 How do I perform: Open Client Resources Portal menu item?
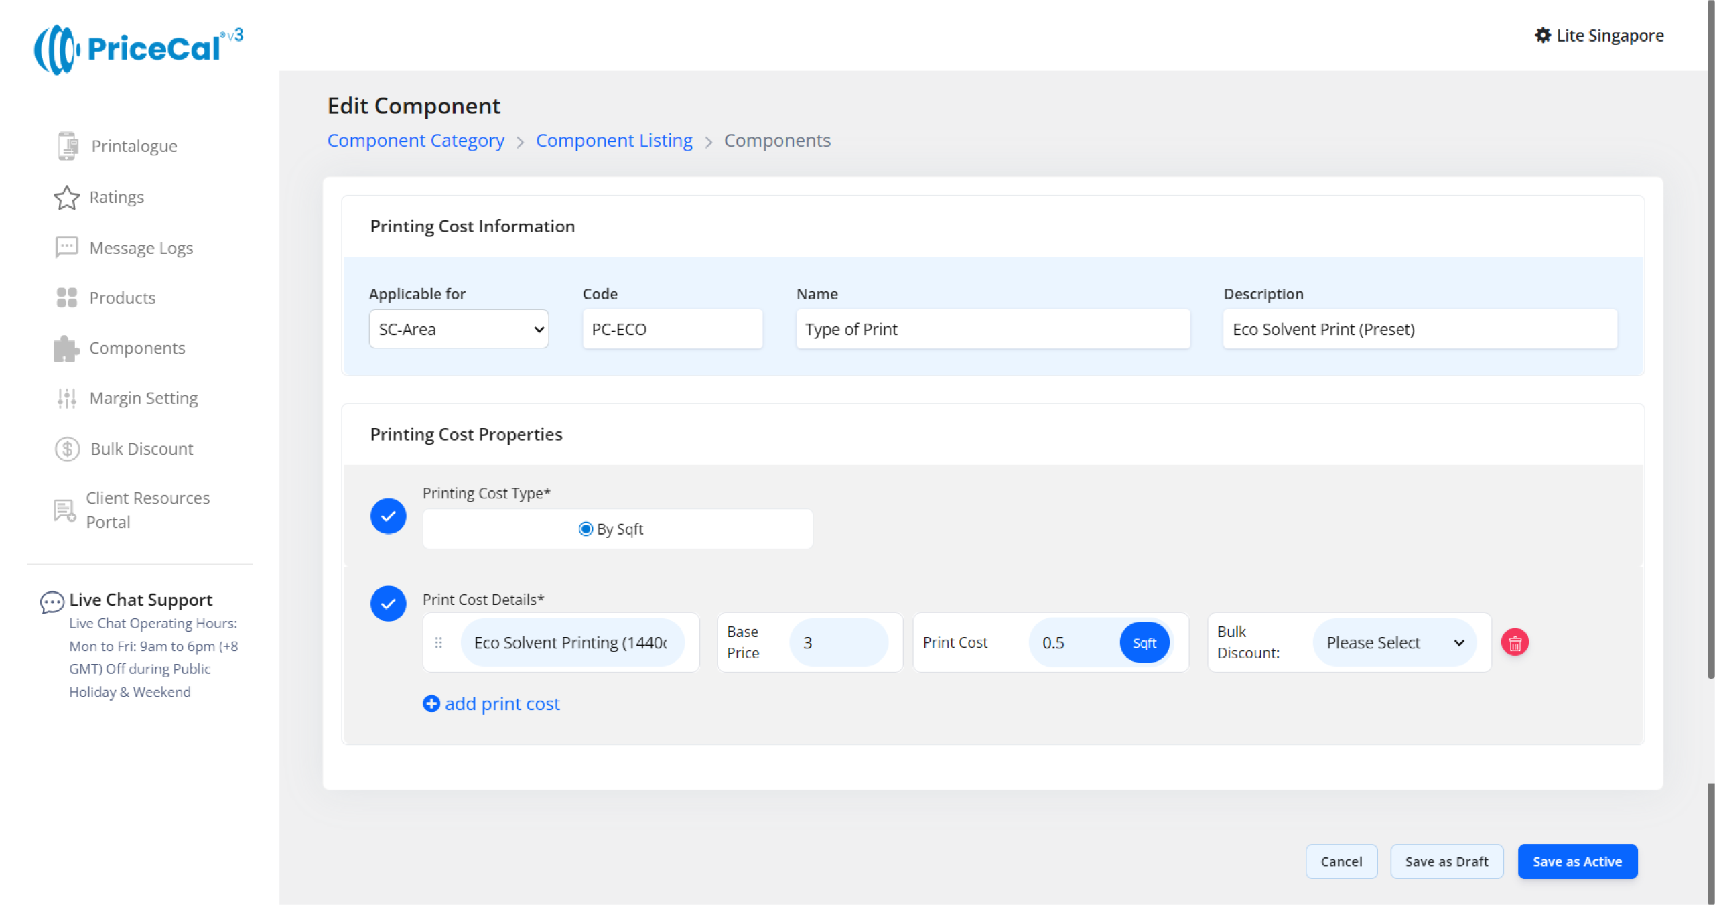tap(147, 510)
